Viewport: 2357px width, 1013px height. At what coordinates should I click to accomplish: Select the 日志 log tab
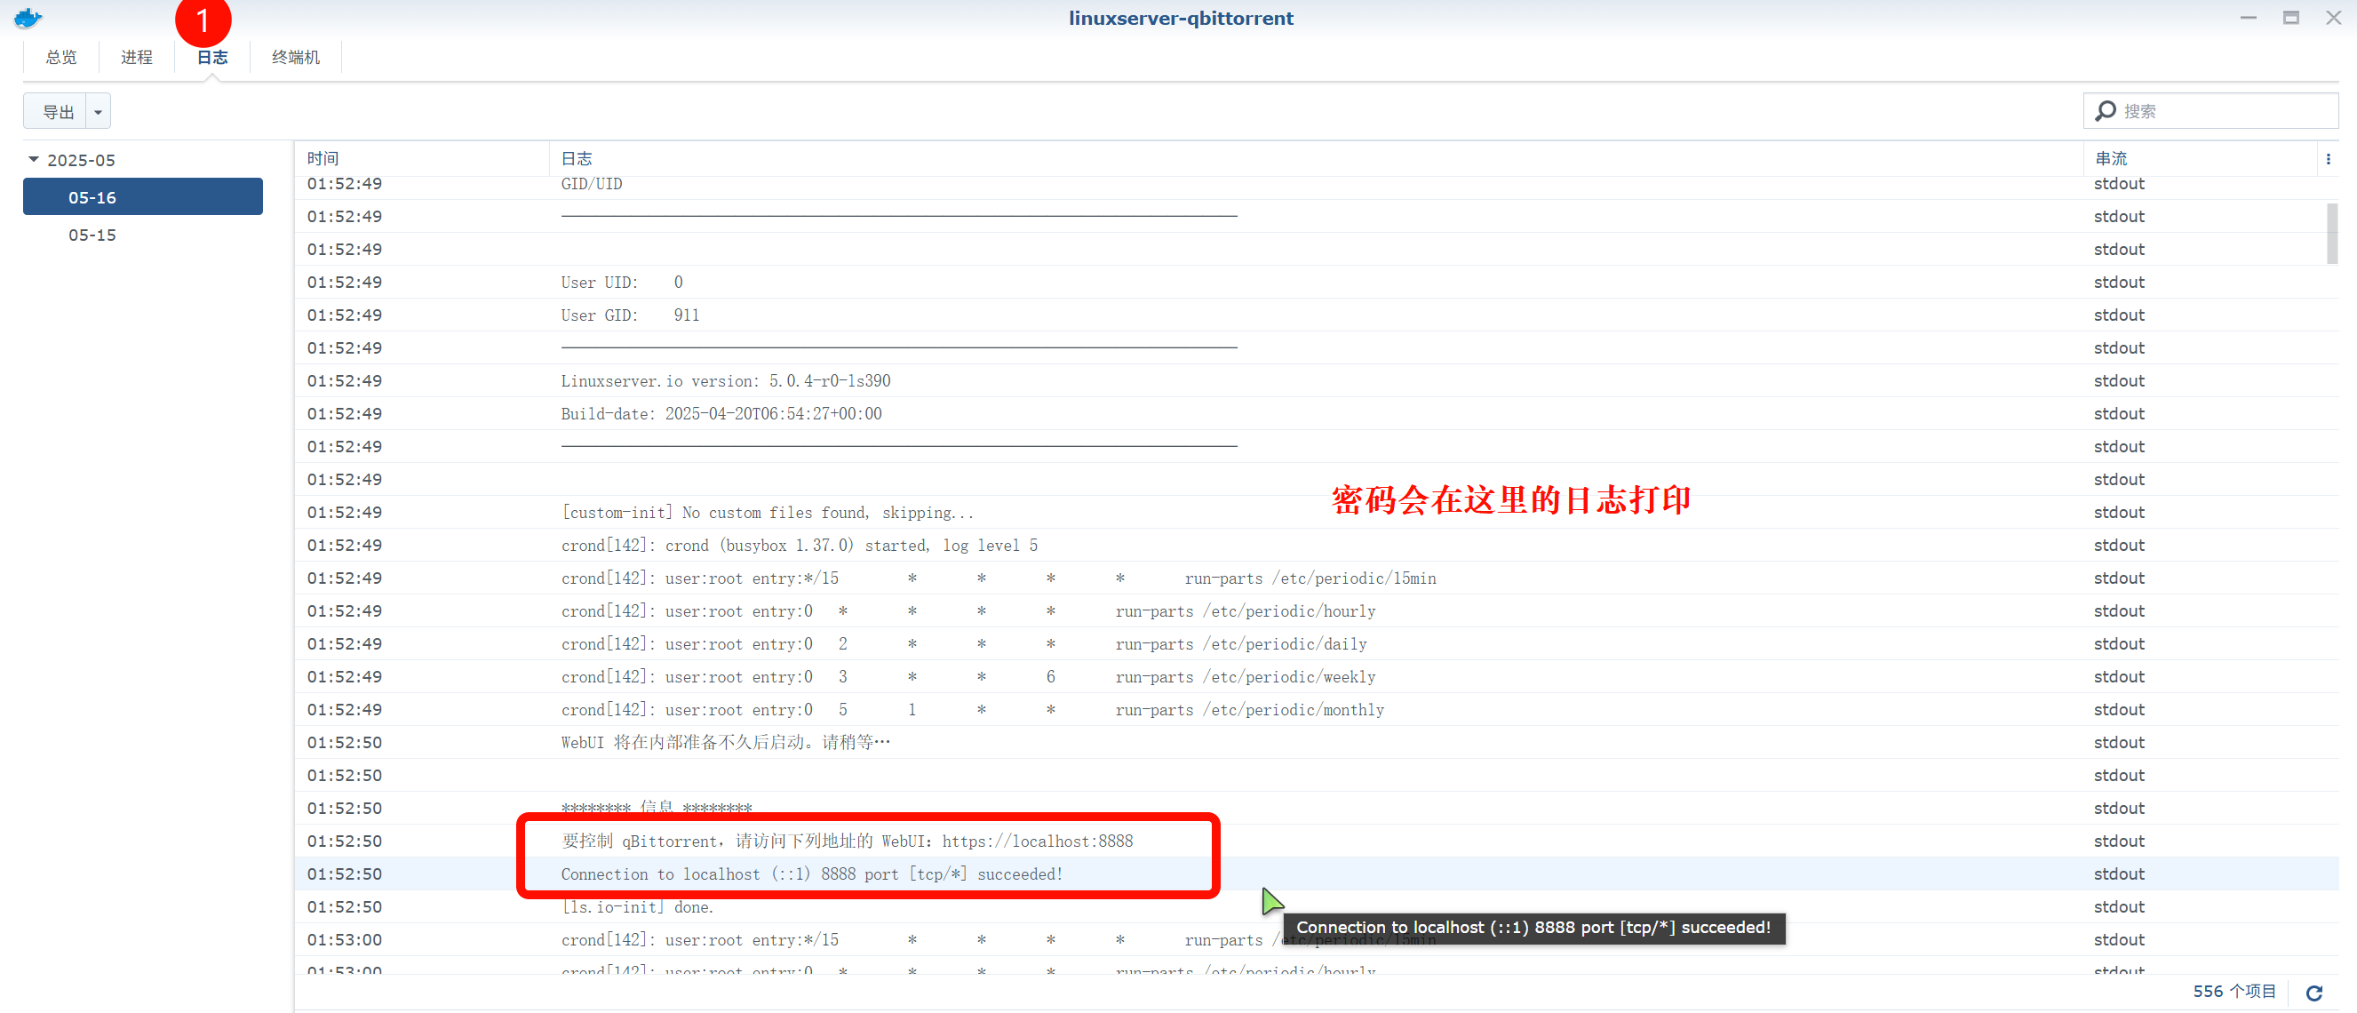click(x=212, y=57)
